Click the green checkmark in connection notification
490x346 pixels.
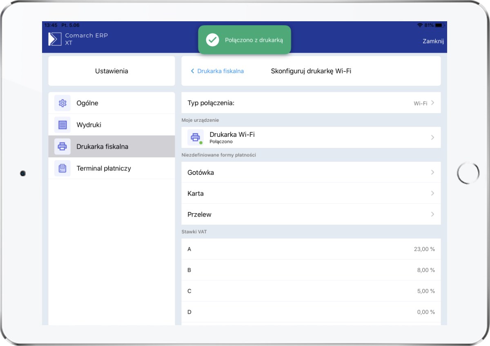point(212,40)
